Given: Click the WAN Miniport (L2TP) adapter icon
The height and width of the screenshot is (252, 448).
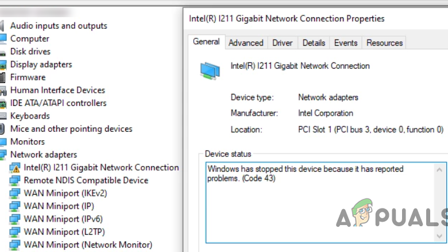Looking at the screenshot, I should click(14, 232).
